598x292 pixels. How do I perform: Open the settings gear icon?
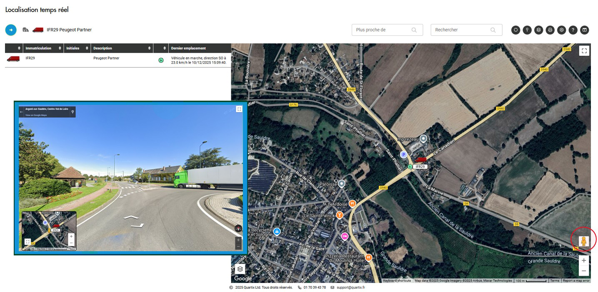click(x=562, y=30)
